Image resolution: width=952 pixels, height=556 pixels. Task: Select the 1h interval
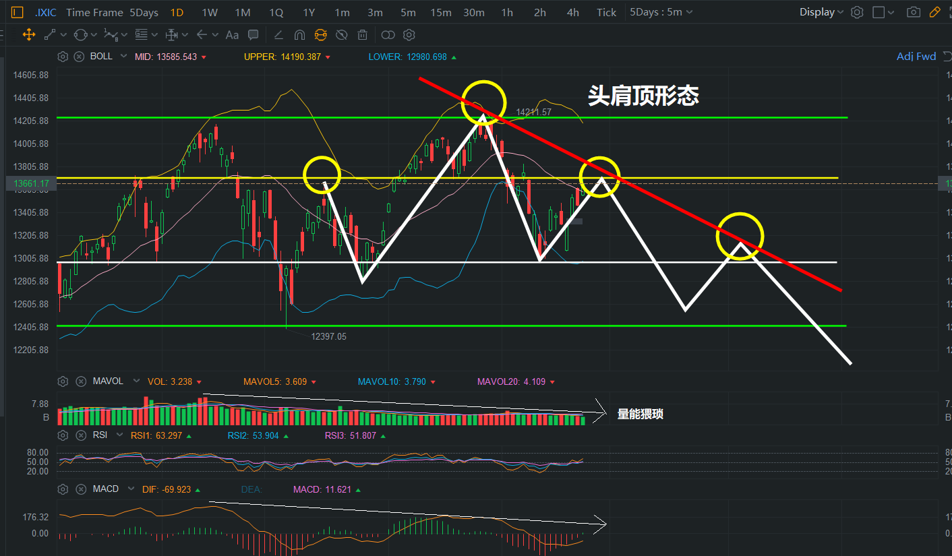507,12
